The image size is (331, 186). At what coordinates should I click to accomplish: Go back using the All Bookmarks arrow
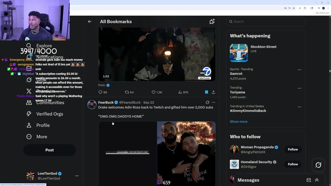(x=90, y=22)
